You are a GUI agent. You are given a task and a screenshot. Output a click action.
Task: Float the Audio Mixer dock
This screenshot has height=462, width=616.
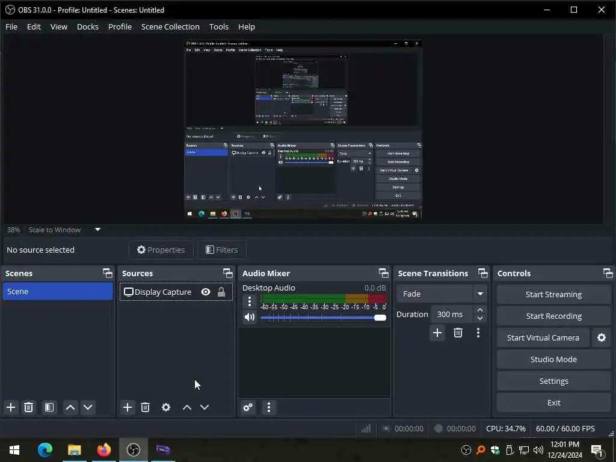click(383, 273)
